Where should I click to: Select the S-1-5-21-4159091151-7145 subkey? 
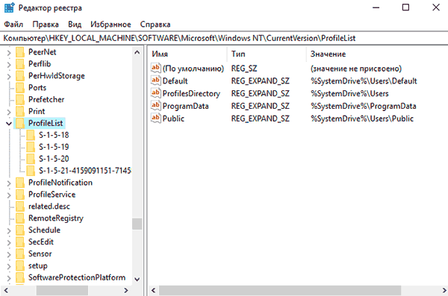pyautogui.click(x=85, y=171)
